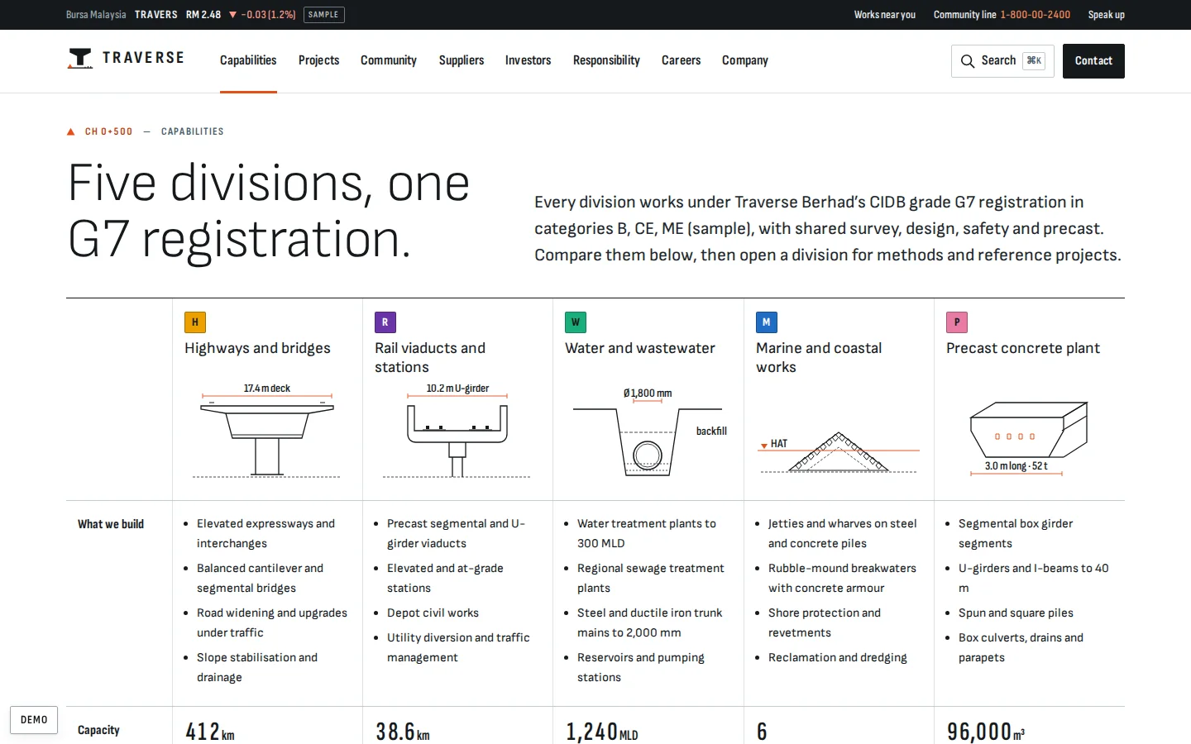The height and width of the screenshot is (744, 1191).
Task: Click the SAMPLE tag in ticker bar
Action: (x=323, y=15)
